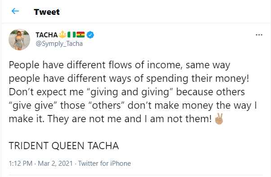Image resolution: width=271 pixels, height=177 pixels.
Task: Click the 1:12 PM timestamp
Action: pyautogui.click(x=21, y=164)
